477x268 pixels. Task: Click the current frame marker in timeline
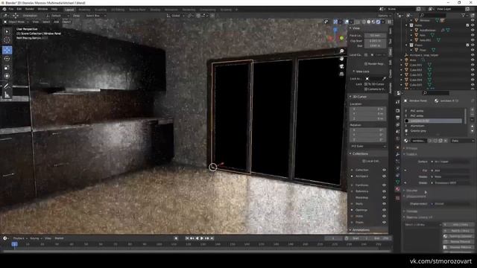[14, 244]
